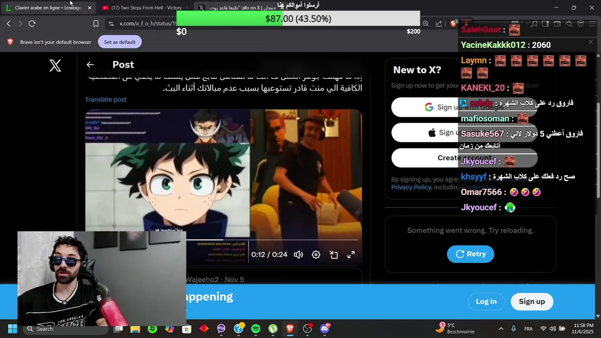Open Copilot from the taskbar
Image resolution: width=601 pixels, height=338 pixels.
[x=170, y=329]
